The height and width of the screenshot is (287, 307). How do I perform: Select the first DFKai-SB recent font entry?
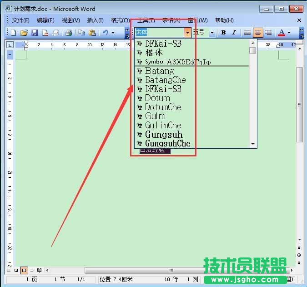point(192,44)
